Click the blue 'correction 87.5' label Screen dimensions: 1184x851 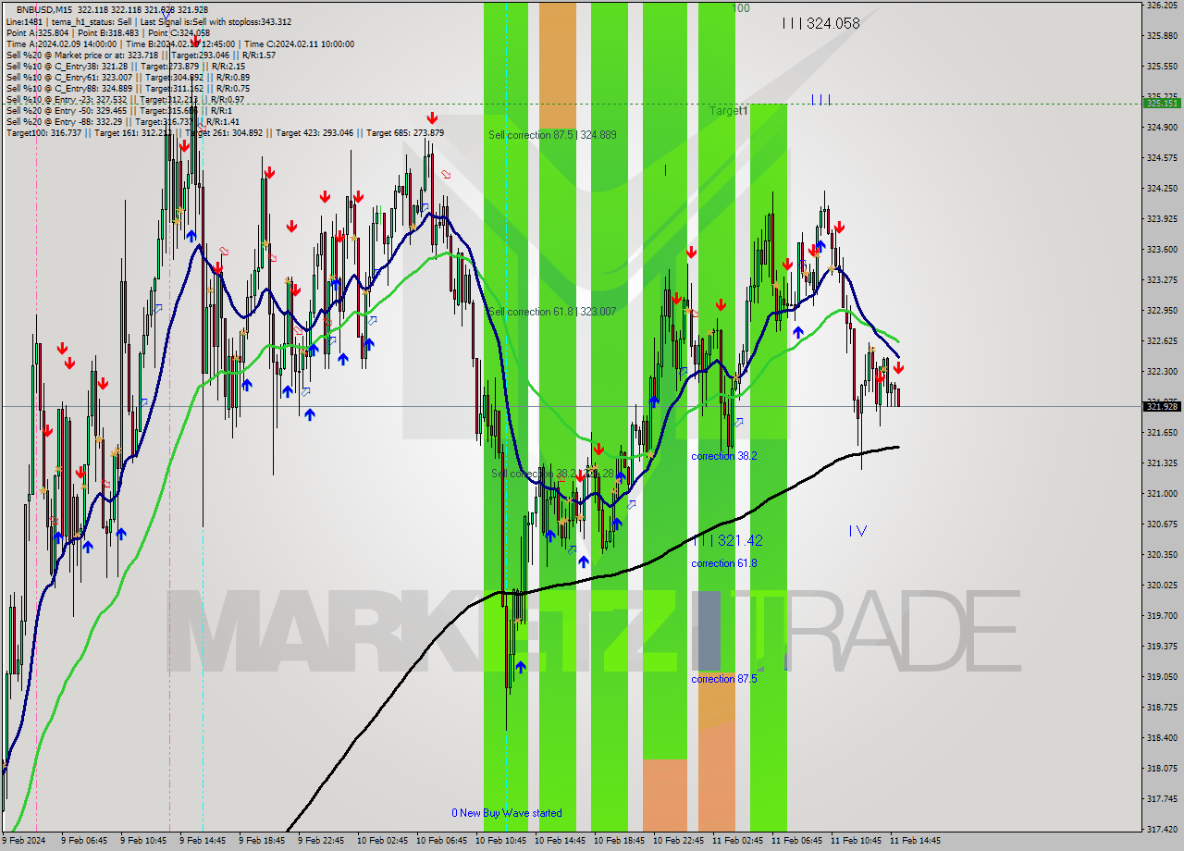tap(724, 679)
